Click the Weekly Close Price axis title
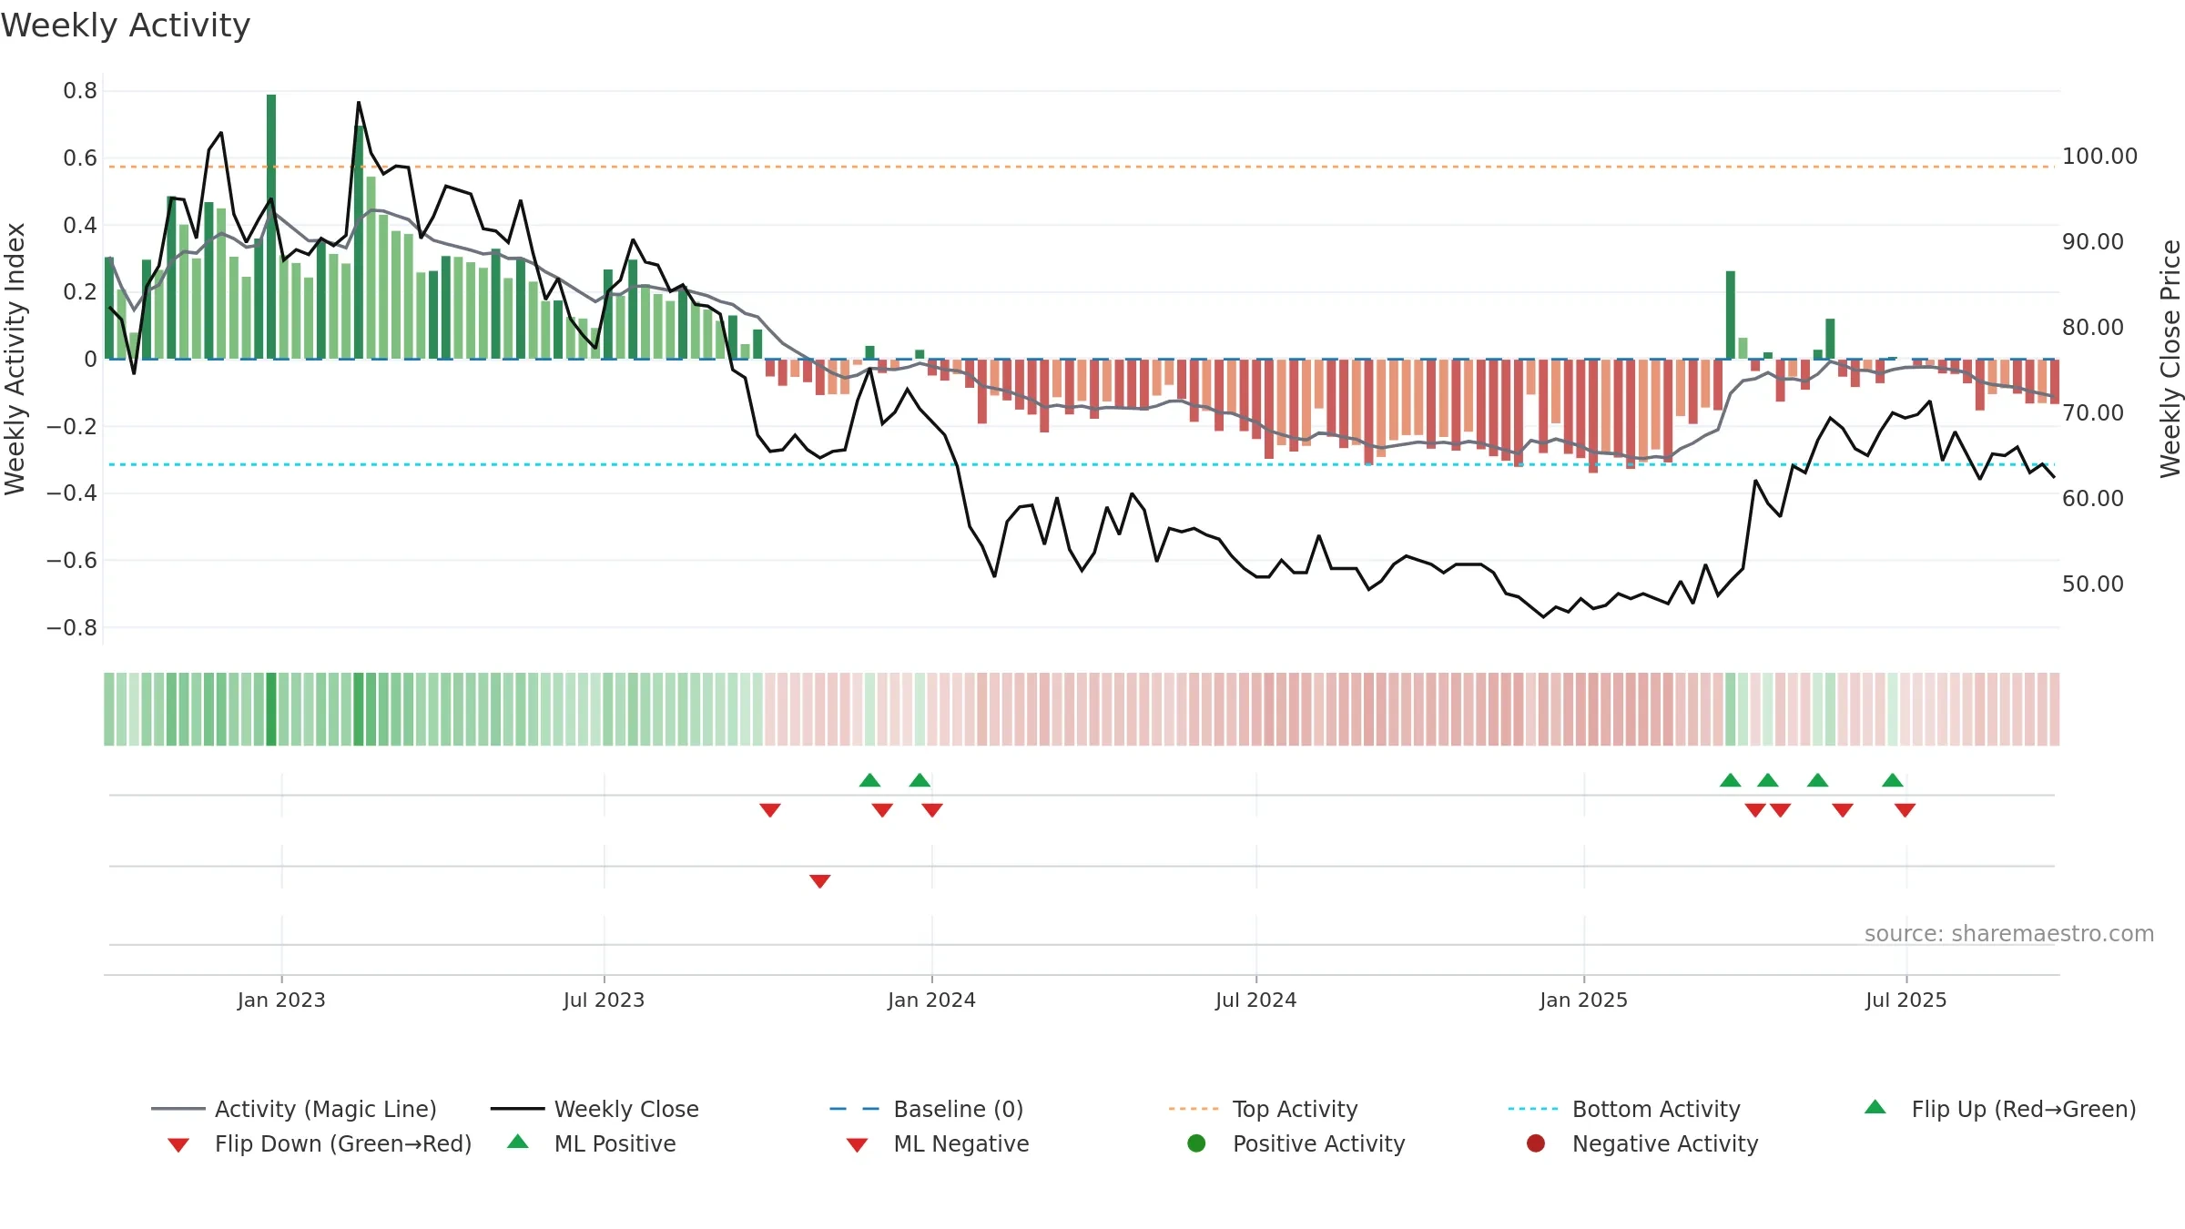2185x1229 pixels. [x=2170, y=359]
